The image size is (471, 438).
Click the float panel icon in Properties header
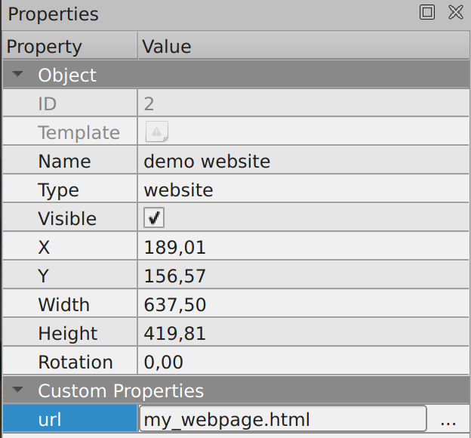tap(427, 12)
